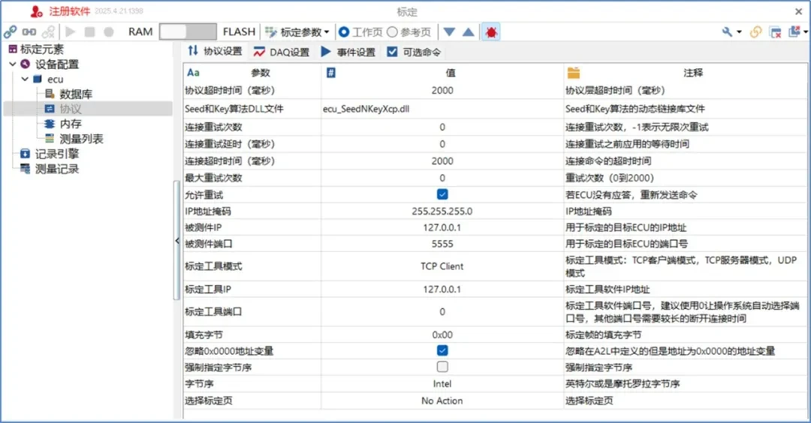Click 数据库 under the ecu node
811x423 pixels.
pyautogui.click(x=76, y=94)
